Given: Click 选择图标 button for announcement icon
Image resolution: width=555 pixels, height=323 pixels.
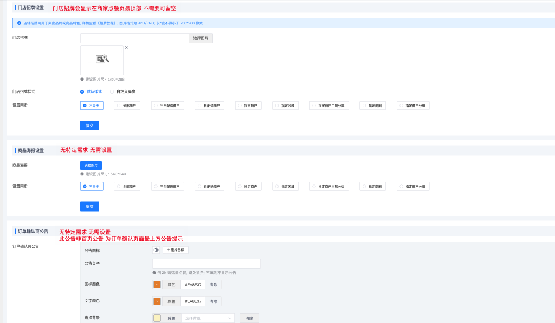Looking at the screenshot, I should point(175,250).
